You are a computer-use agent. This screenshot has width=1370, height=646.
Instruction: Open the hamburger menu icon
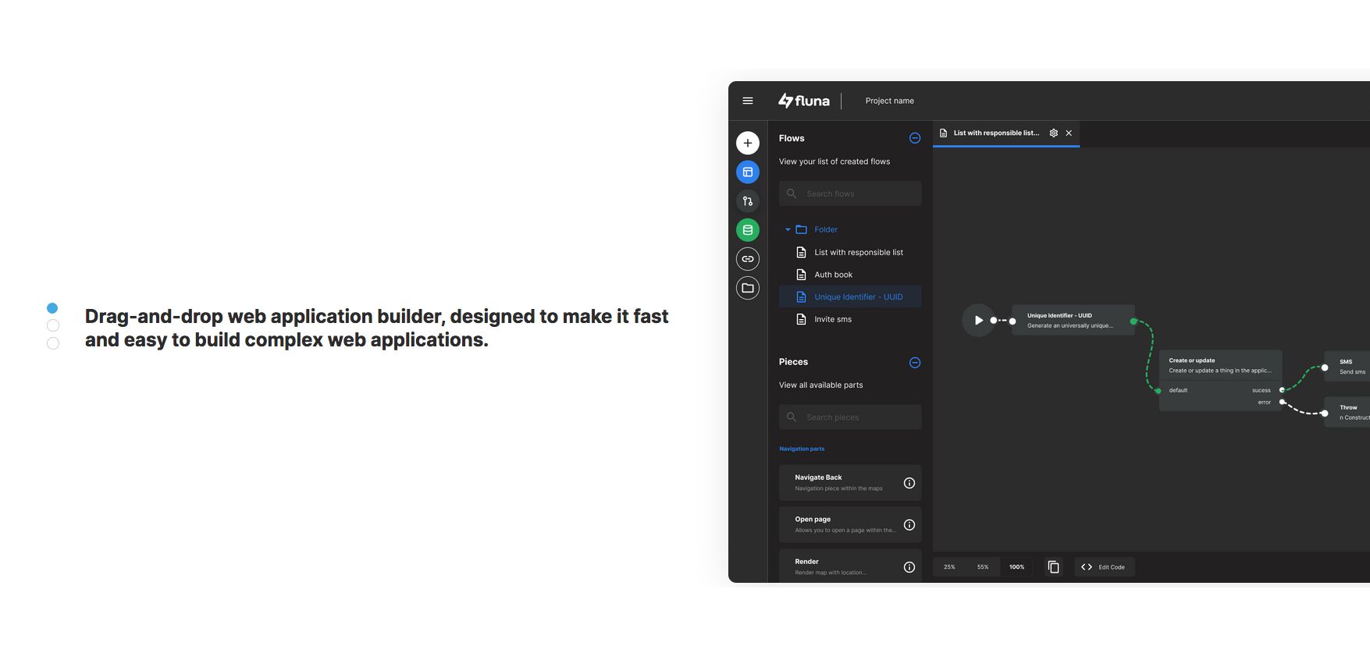747,101
